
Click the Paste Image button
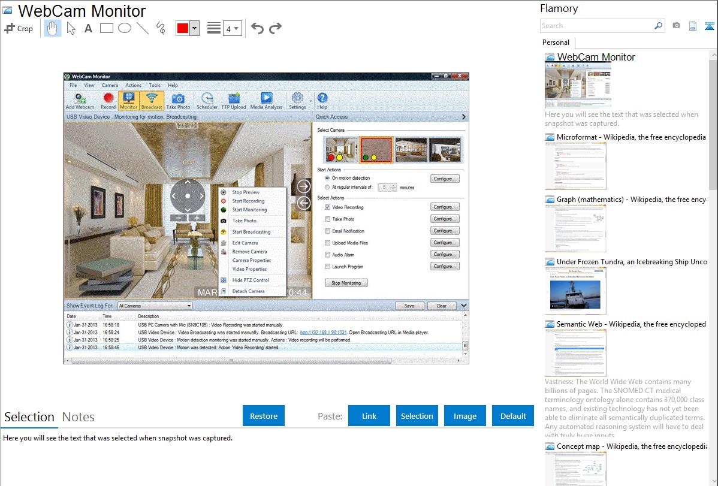[x=464, y=416]
